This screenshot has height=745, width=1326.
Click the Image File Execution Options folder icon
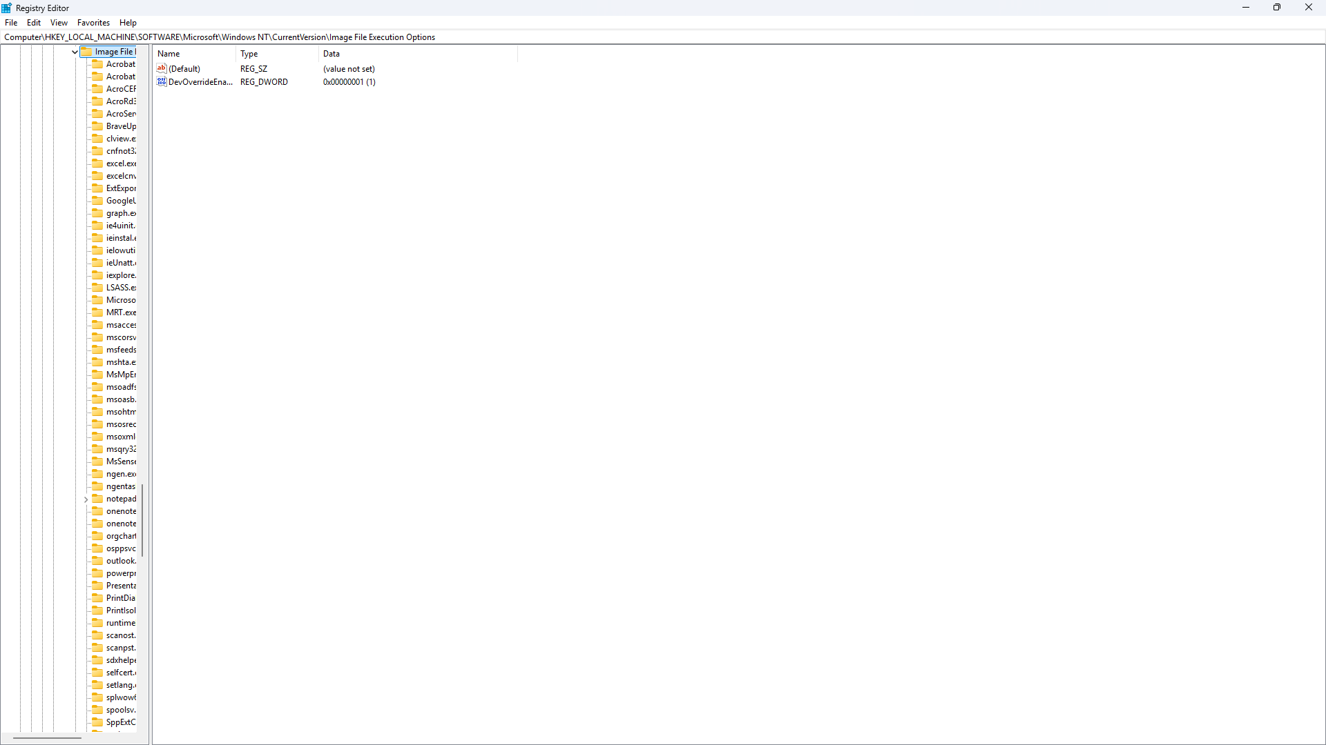point(86,52)
